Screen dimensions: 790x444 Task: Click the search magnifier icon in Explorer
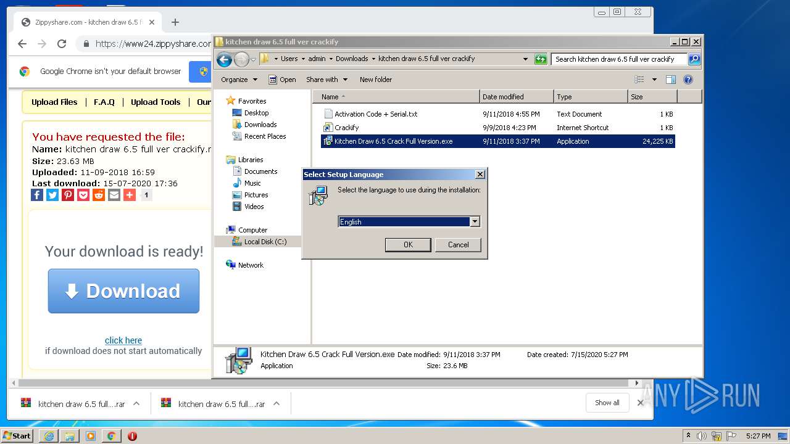tap(694, 59)
